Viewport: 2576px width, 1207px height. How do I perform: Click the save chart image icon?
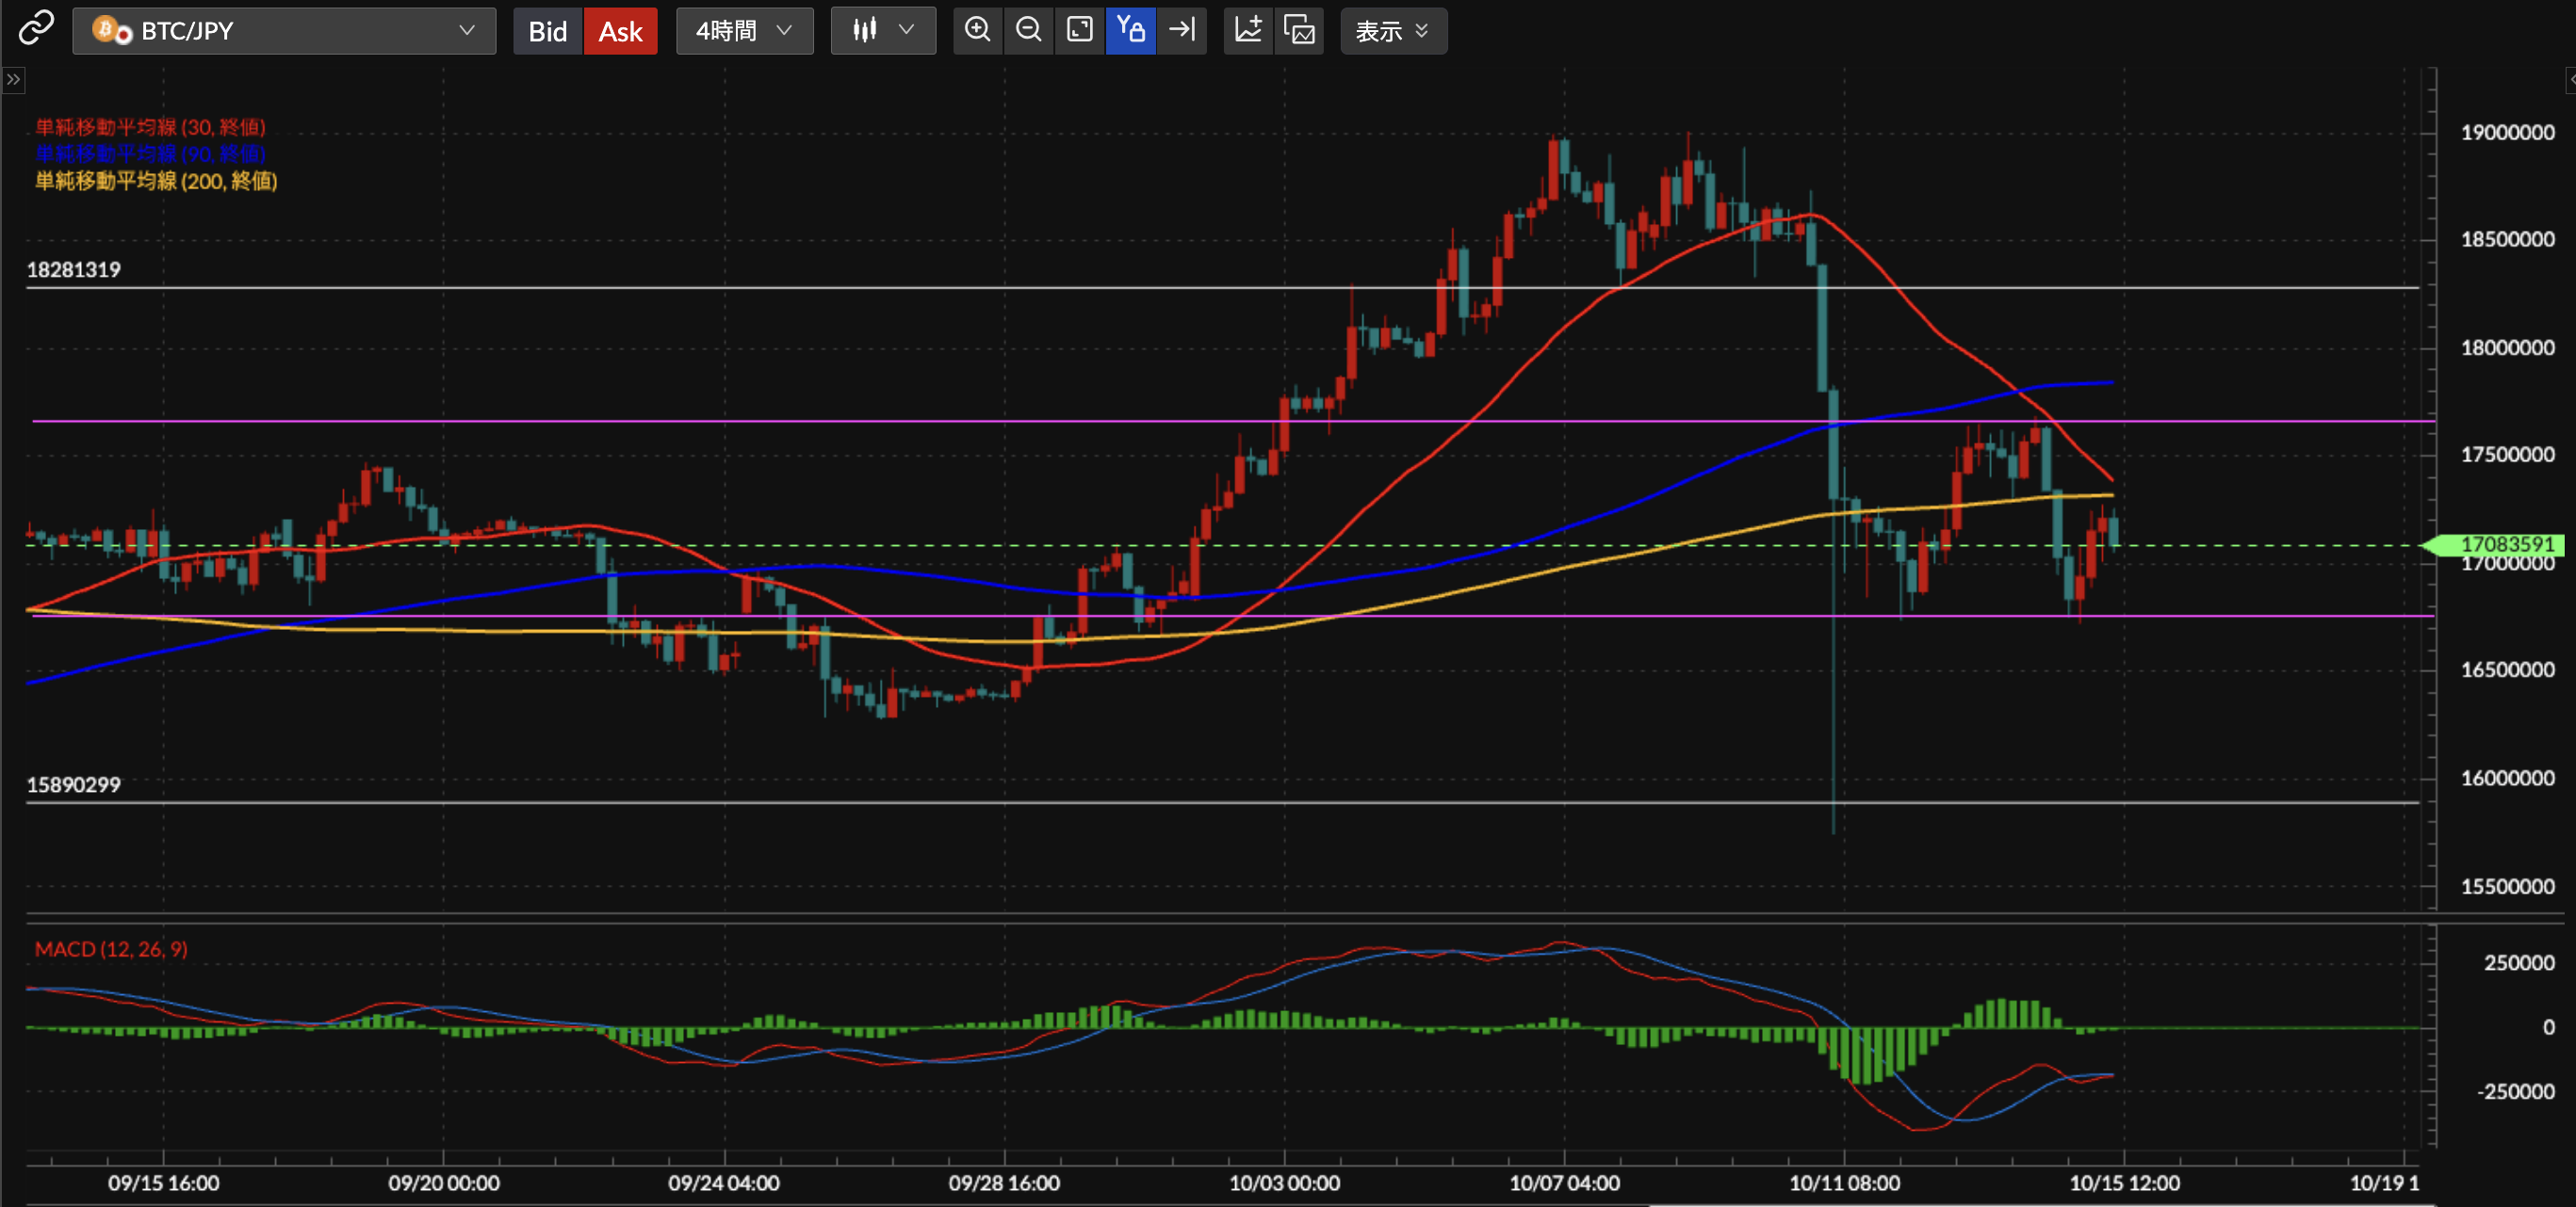point(1299,30)
